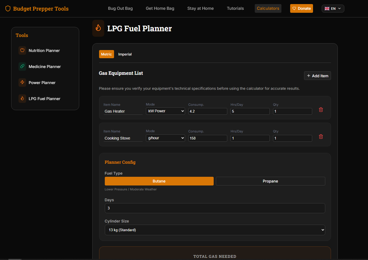Click the heart icon in Donate button
368x260 pixels.
(294, 8)
